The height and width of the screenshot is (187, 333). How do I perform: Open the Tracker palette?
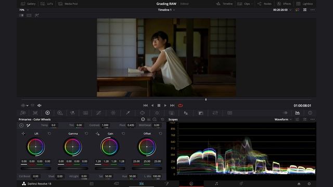click(157, 113)
